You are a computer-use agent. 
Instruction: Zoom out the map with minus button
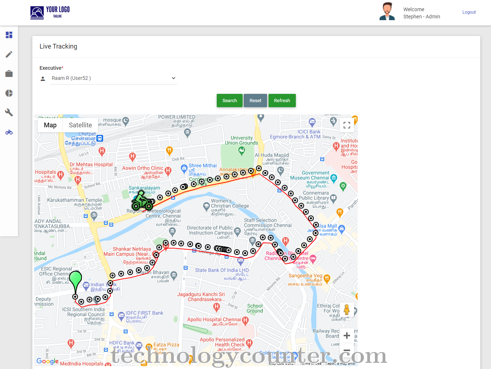(x=347, y=350)
